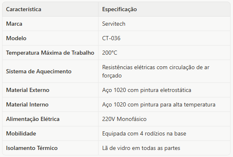
Task: Click the Temperatura Máxima de Trabalho label
Action: 50,53
